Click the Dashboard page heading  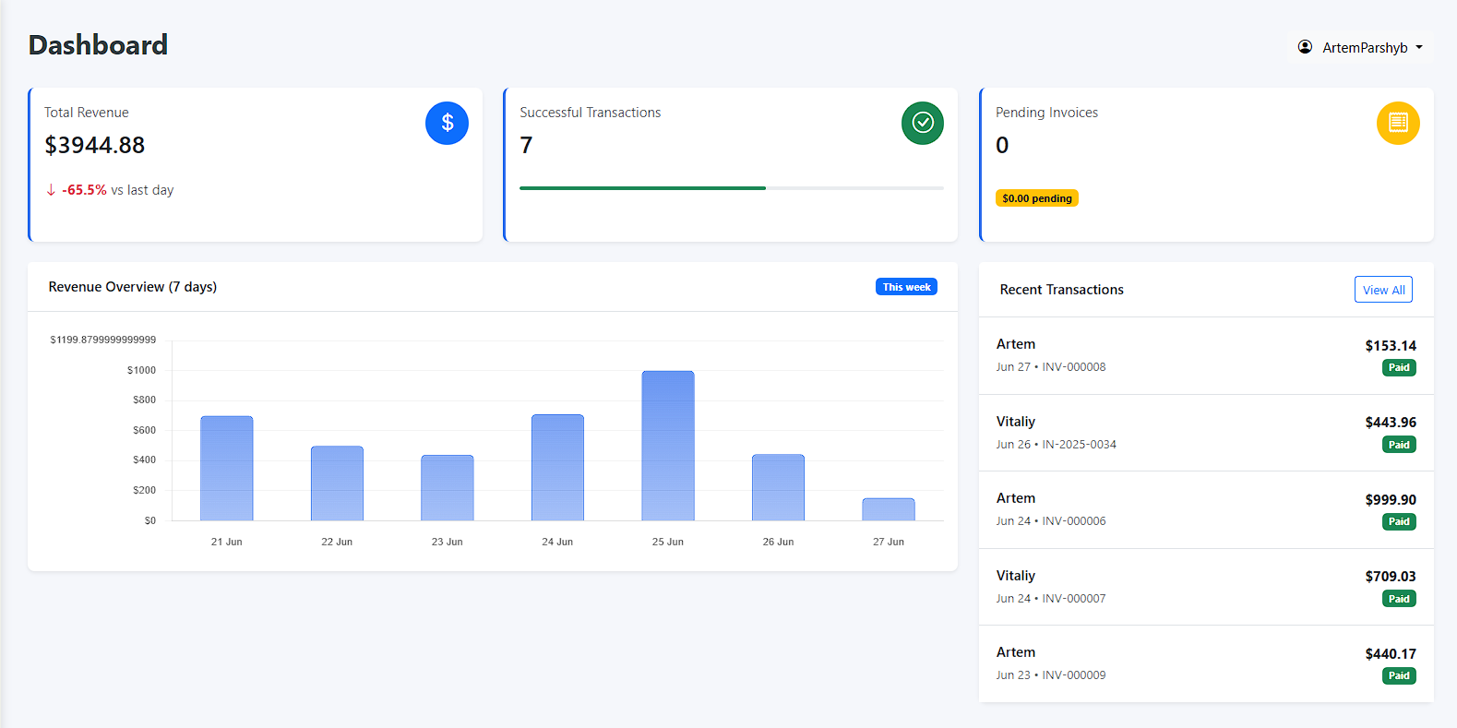point(99,45)
